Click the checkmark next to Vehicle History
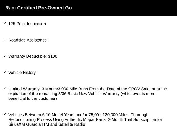 (5, 72)
